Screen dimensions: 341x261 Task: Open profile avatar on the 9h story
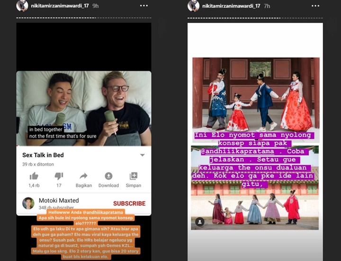(x=22, y=6)
